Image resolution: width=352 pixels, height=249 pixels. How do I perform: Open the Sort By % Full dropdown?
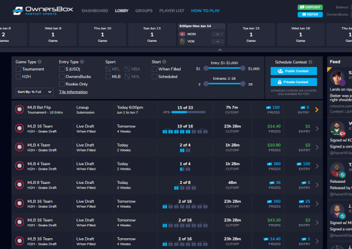pos(34,92)
